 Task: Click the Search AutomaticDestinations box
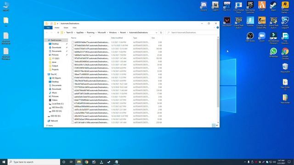pos(191,33)
